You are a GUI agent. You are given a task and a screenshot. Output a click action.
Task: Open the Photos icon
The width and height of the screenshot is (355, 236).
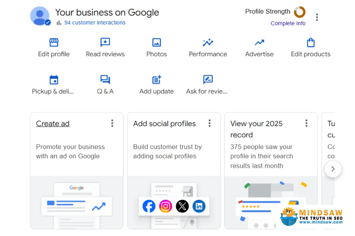(x=156, y=43)
